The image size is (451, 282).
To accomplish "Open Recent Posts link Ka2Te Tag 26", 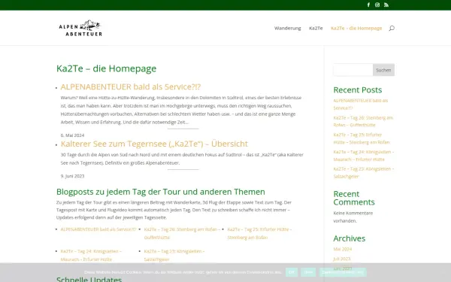I will [363, 121].
